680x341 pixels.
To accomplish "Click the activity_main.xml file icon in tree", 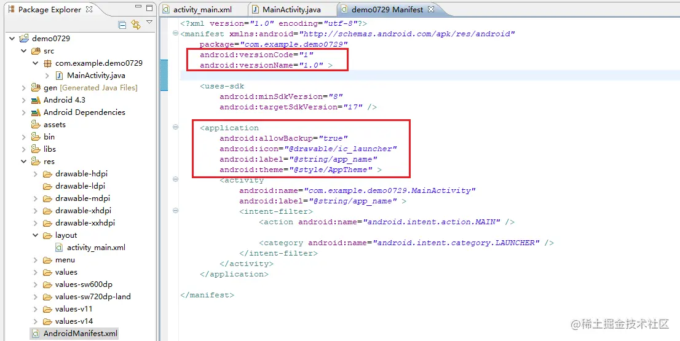I will pyautogui.click(x=60, y=248).
